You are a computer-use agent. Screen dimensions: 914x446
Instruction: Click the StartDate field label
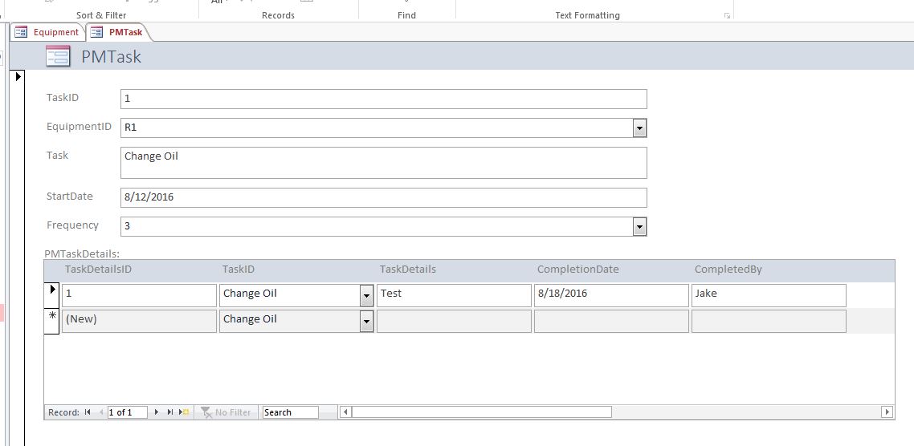click(70, 197)
